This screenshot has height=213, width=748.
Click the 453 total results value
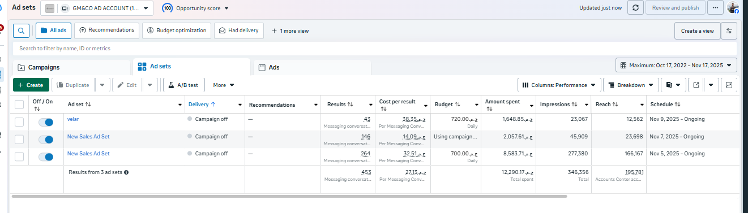(366, 172)
